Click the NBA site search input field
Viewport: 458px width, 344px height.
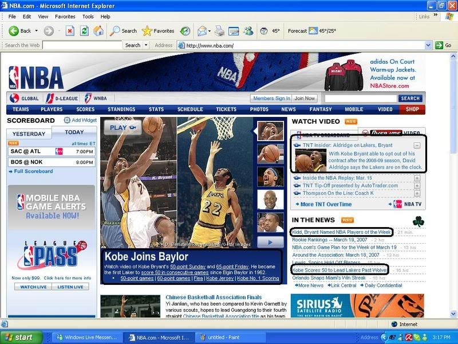pyautogui.click(x=360, y=98)
